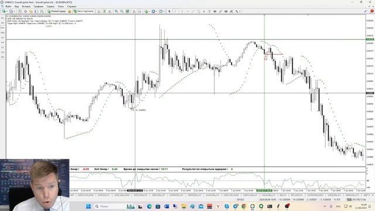Switch to M15 timeframe in side bar
Image resolution: width=375 pixels, height=211 pixels.
click(2, 28)
